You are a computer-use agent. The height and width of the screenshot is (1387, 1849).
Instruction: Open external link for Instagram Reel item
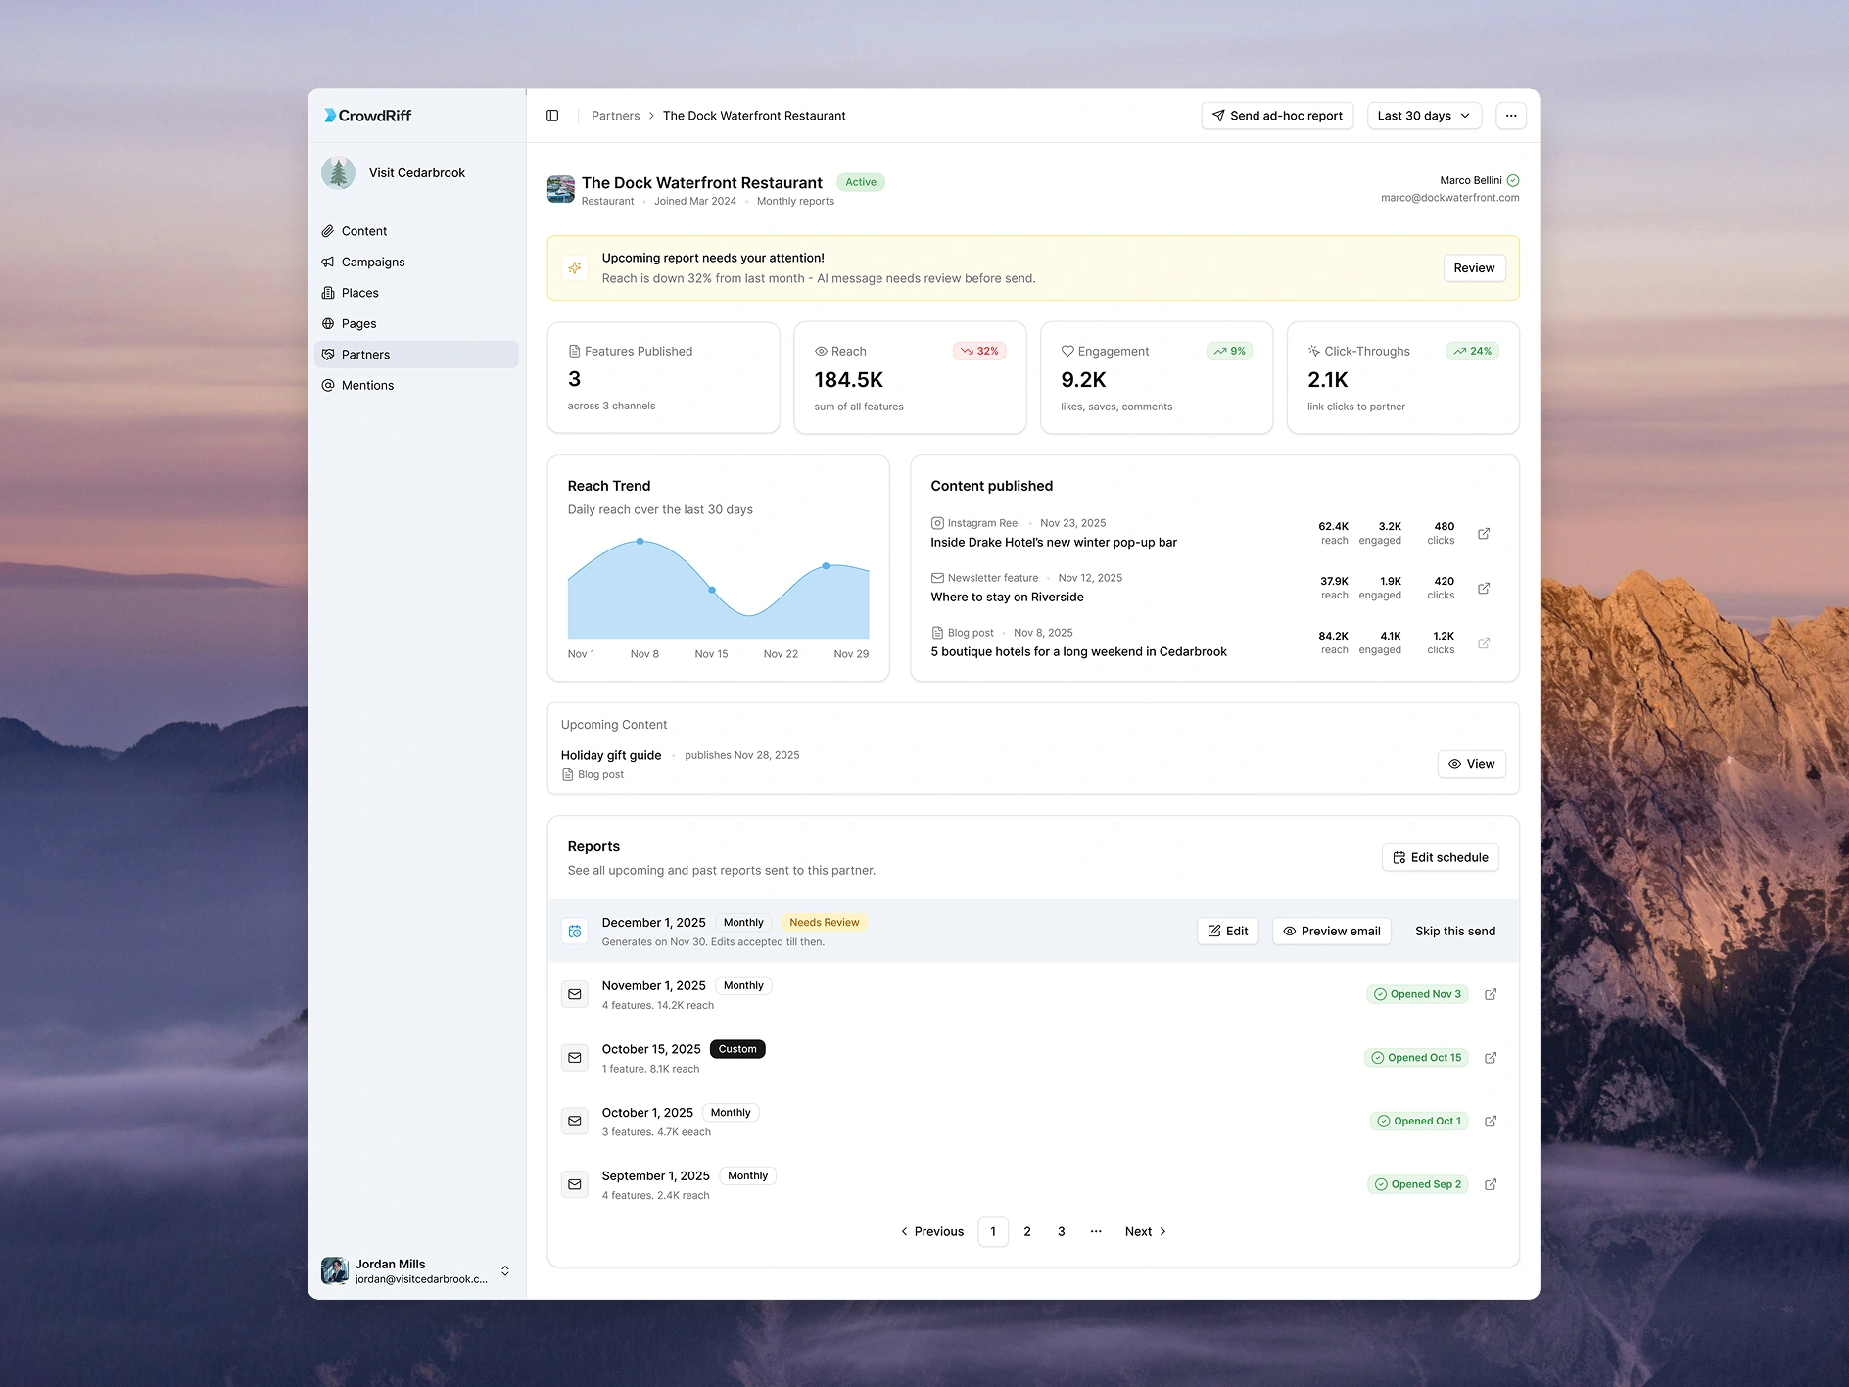1484,534
